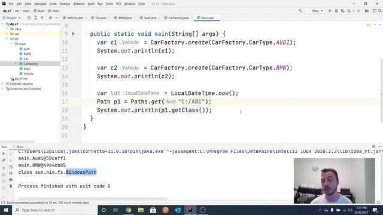Expand External Libraries node
The image size is (383, 215).
(2, 84)
